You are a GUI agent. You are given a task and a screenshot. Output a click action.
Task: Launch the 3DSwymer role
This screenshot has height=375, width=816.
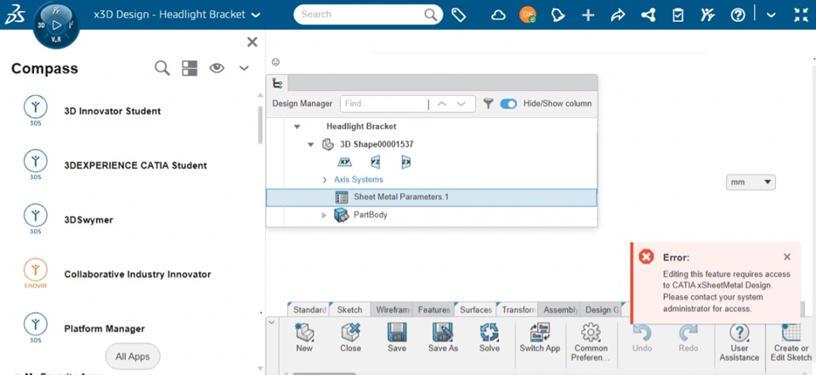point(68,220)
